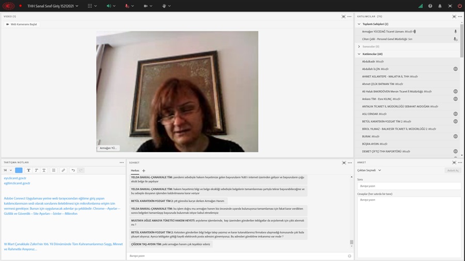Open the Çoktan Seçmeli poll type dropdown
465x261 pixels.
(x=369, y=170)
